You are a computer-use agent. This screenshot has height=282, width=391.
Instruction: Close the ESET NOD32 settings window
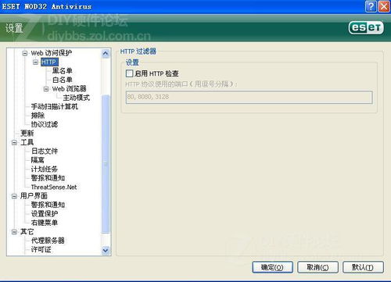click(x=384, y=6)
